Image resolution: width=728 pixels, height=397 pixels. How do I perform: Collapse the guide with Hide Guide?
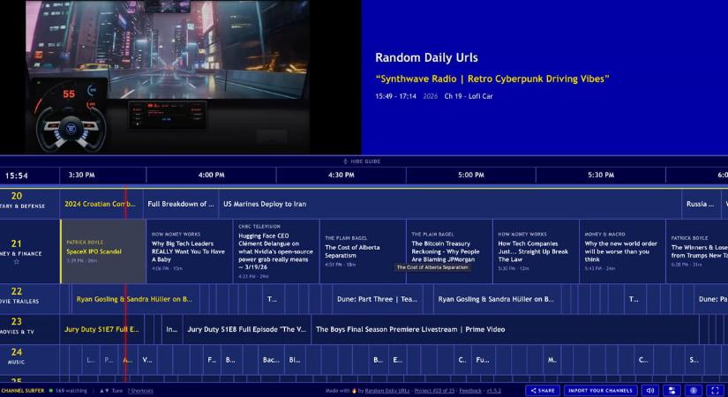point(362,161)
